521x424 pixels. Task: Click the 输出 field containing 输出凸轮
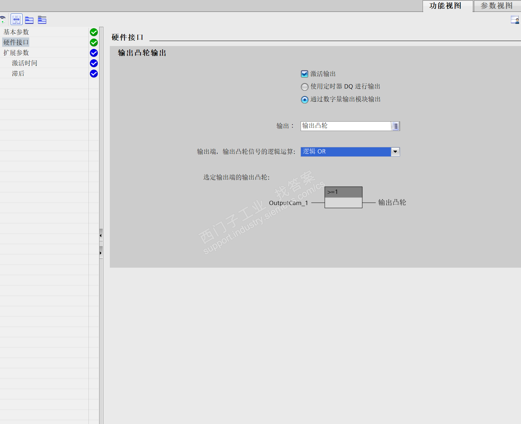(346, 126)
